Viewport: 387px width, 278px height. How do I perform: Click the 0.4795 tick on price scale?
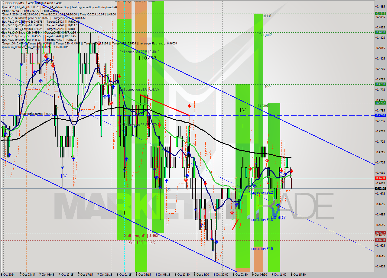click(381, 69)
